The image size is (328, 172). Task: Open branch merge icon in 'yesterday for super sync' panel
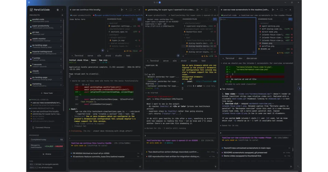[x=197, y=10]
